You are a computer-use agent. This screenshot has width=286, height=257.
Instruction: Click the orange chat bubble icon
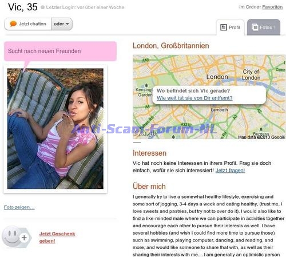click(x=13, y=24)
